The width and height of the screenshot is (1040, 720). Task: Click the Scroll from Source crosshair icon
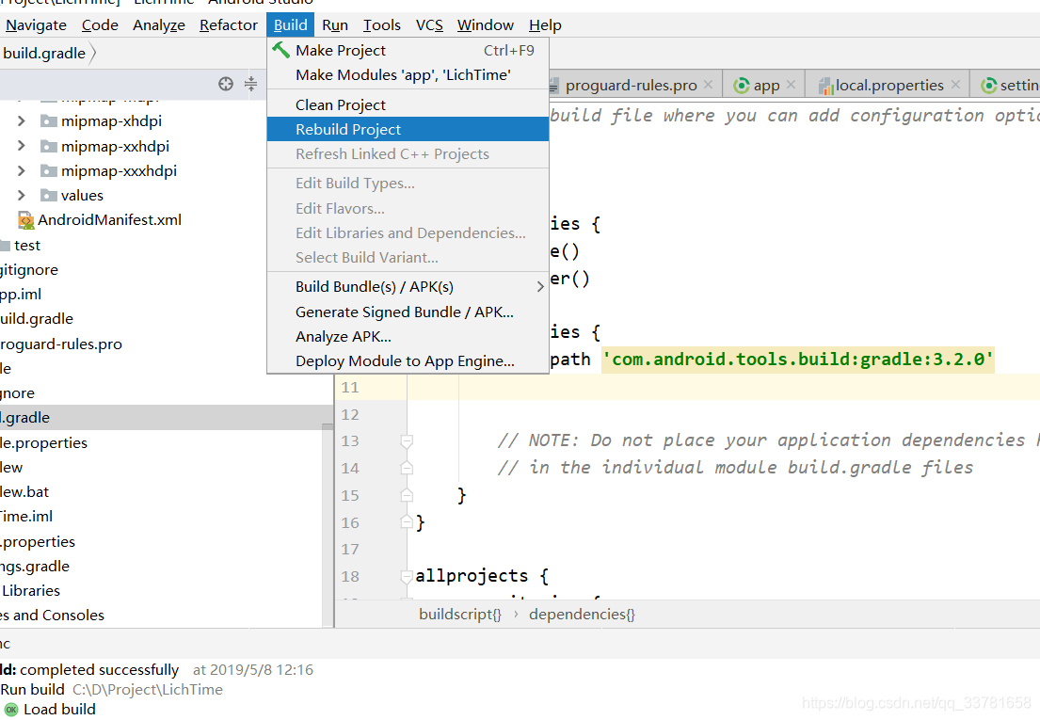tap(226, 84)
